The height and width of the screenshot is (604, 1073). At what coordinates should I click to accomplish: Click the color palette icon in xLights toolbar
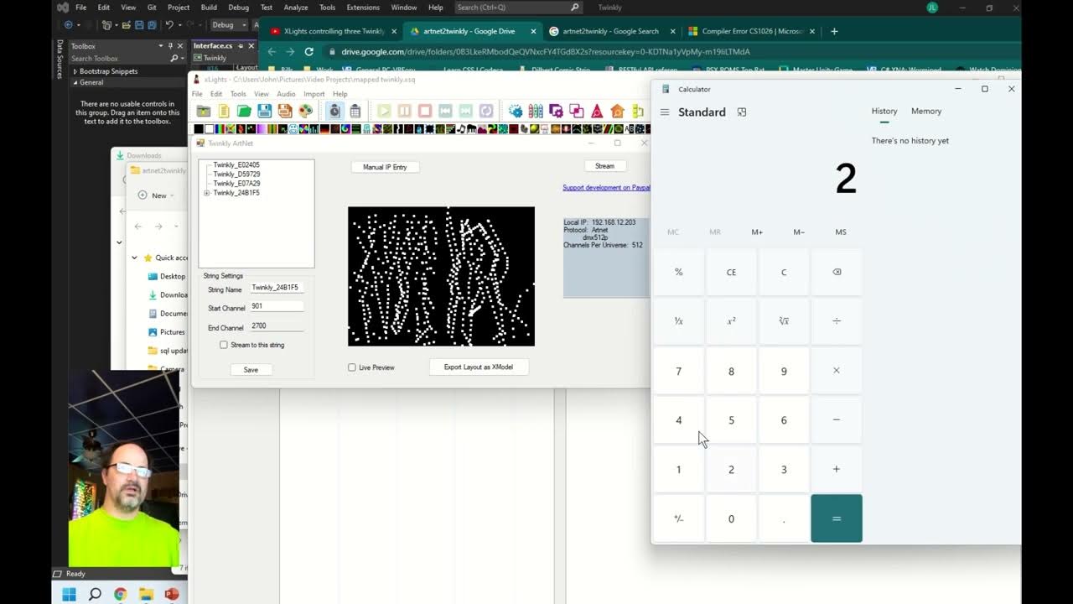point(305,111)
